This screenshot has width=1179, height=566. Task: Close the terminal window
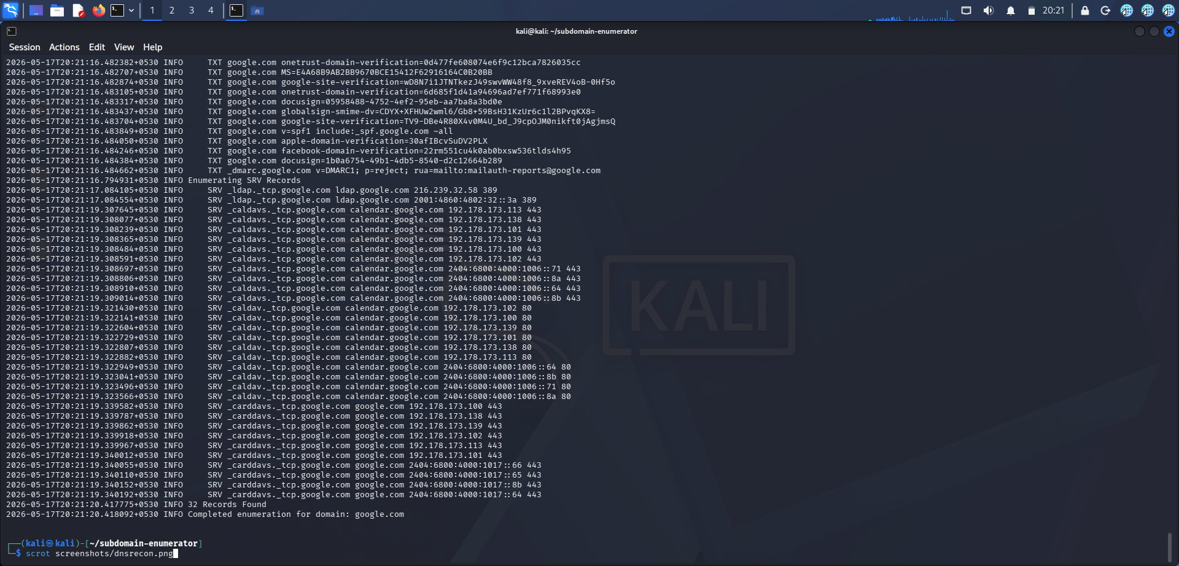click(x=1169, y=31)
